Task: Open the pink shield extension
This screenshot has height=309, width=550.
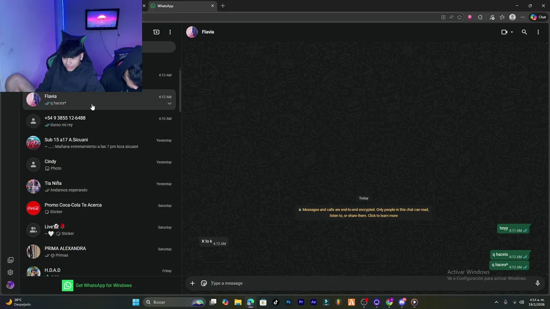Action: (470, 17)
